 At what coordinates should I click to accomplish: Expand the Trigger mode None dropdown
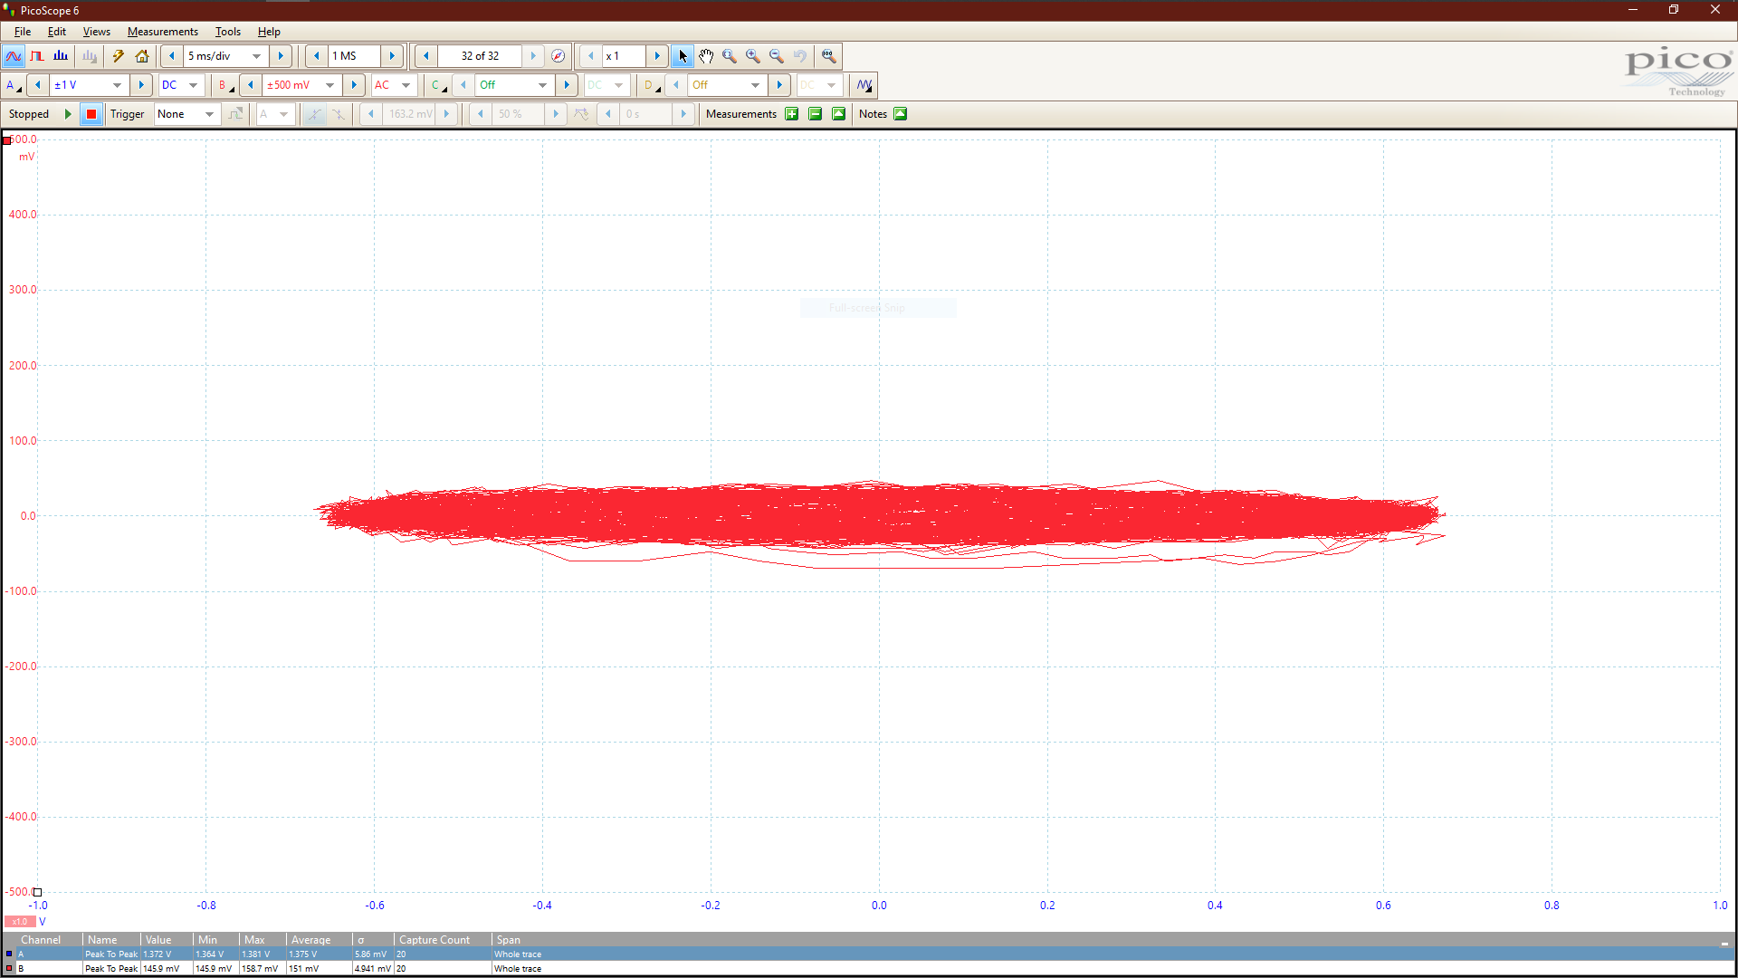209,114
